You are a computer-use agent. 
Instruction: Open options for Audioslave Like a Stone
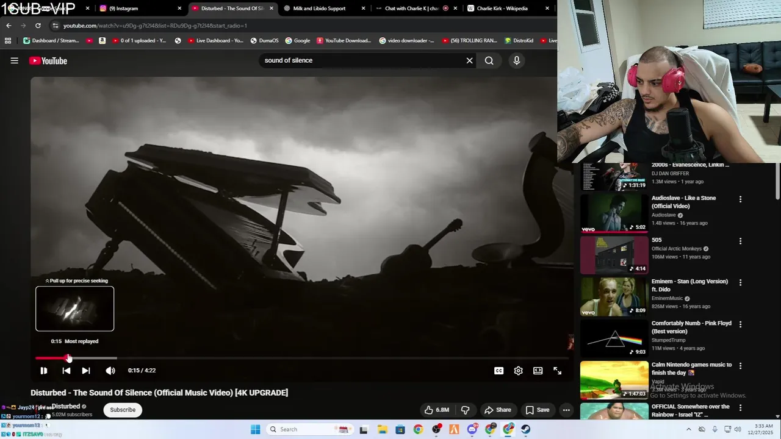(x=740, y=199)
